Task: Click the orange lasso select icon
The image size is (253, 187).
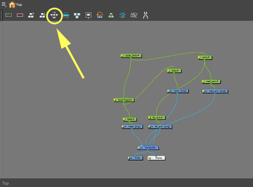Action: [x=100, y=15]
